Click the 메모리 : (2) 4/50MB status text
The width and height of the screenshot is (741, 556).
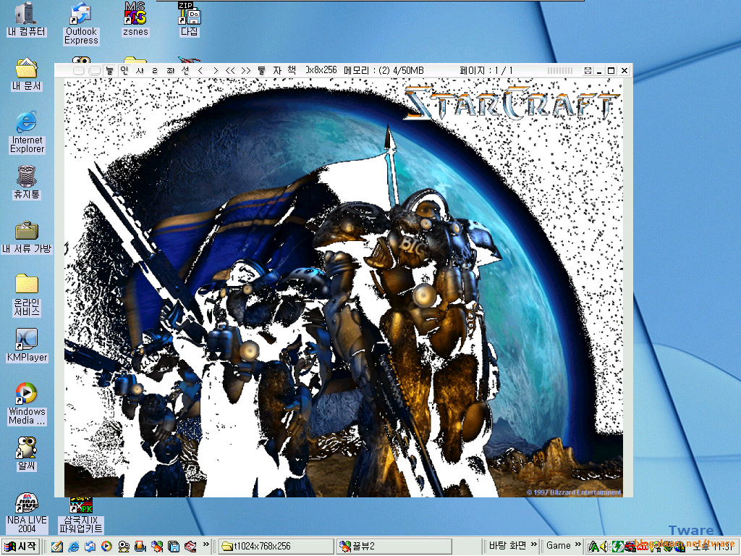tap(384, 70)
